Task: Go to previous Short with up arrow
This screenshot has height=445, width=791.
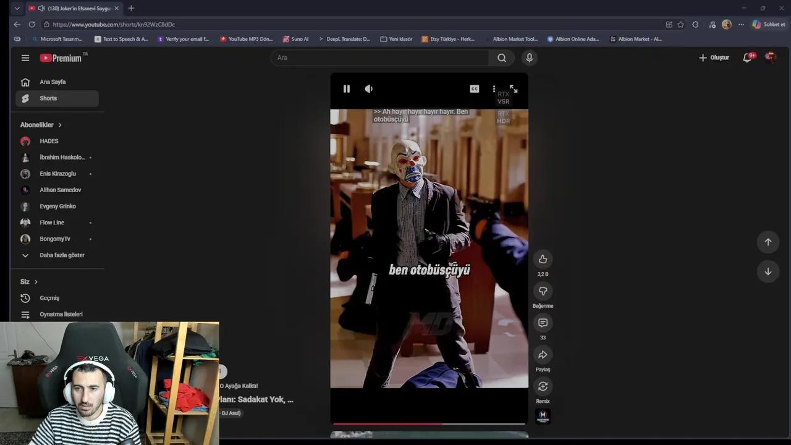Action: (x=768, y=242)
